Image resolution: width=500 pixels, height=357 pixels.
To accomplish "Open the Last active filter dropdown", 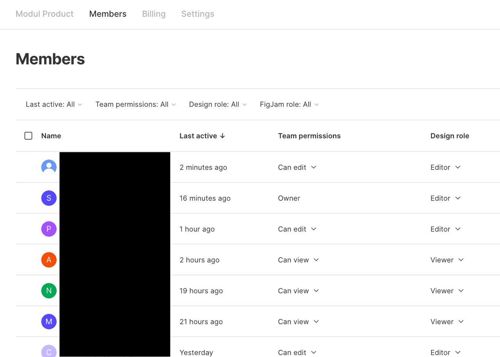I will pyautogui.click(x=54, y=104).
